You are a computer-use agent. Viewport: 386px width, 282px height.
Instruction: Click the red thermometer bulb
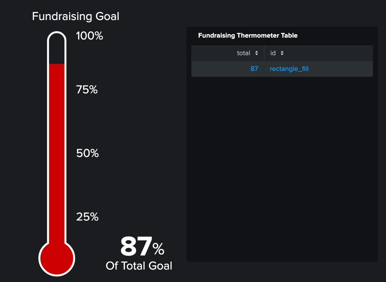[x=57, y=258]
